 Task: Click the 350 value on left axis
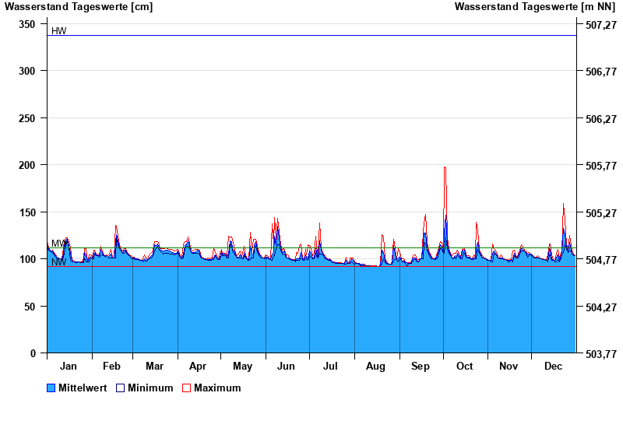coord(27,24)
